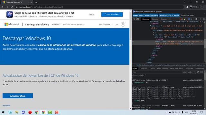Open File Explorer from the taskbar

pos(16,112)
